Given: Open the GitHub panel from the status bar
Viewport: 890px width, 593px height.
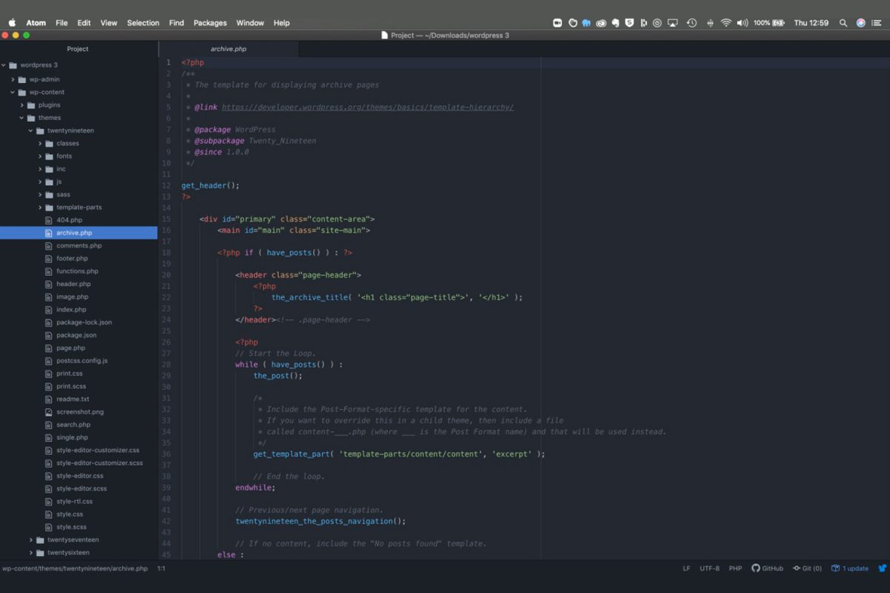Looking at the screenshot, I should (768, 568).
